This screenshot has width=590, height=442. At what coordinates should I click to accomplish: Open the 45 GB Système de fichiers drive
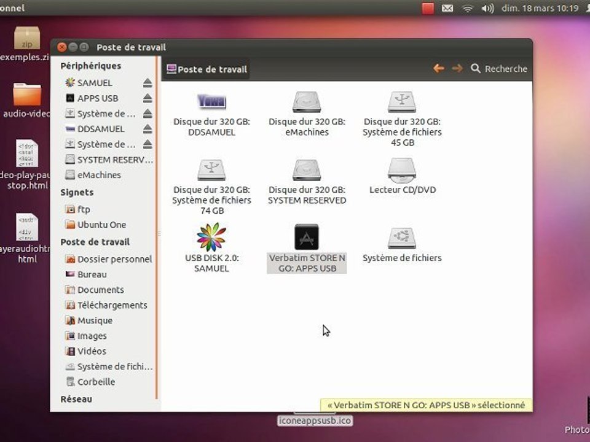click(402, 101)
